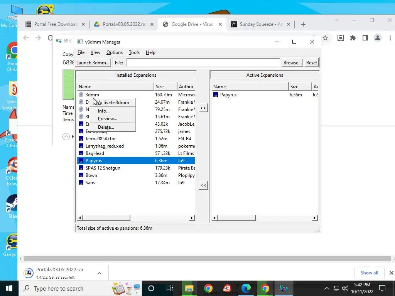
Task: Open the View menu
Action: pyautogui.click(x=95, y=52)
